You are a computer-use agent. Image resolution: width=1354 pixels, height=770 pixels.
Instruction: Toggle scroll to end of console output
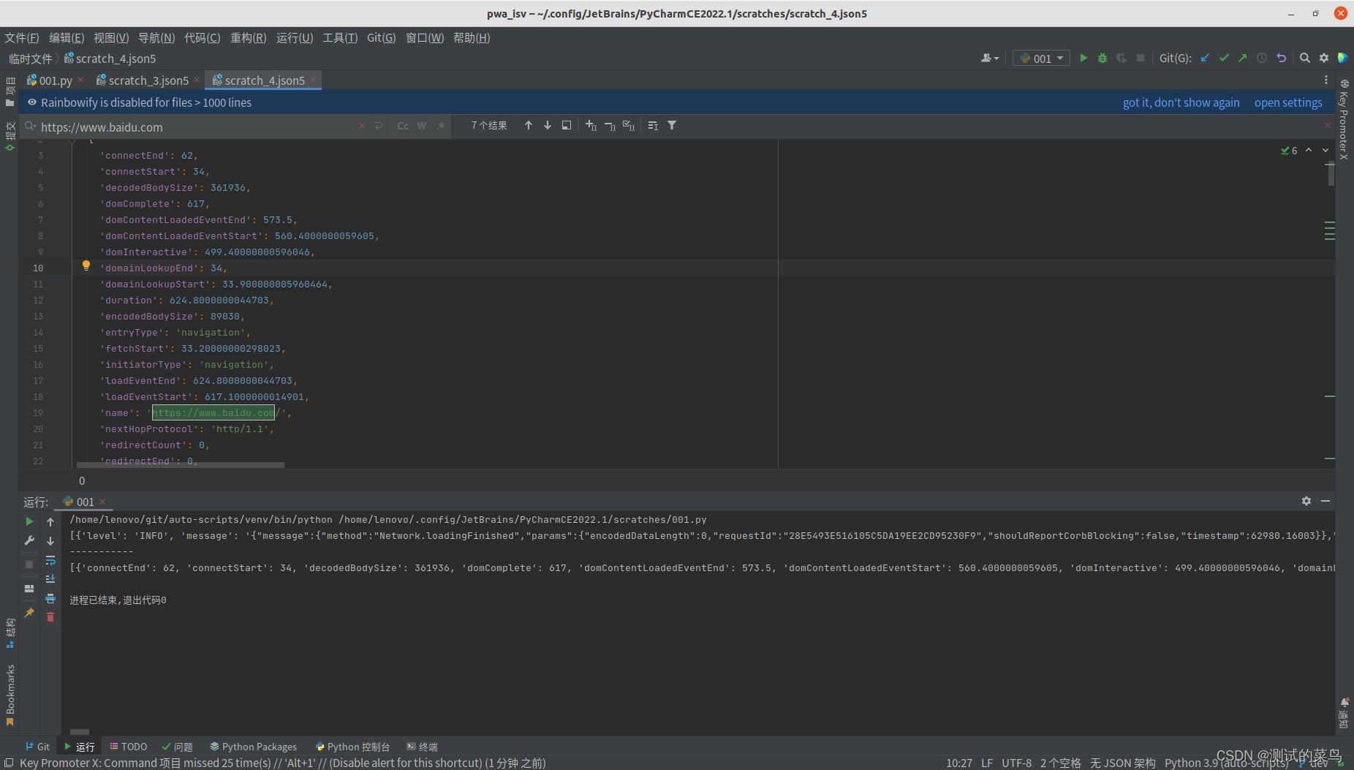point(50,579)
